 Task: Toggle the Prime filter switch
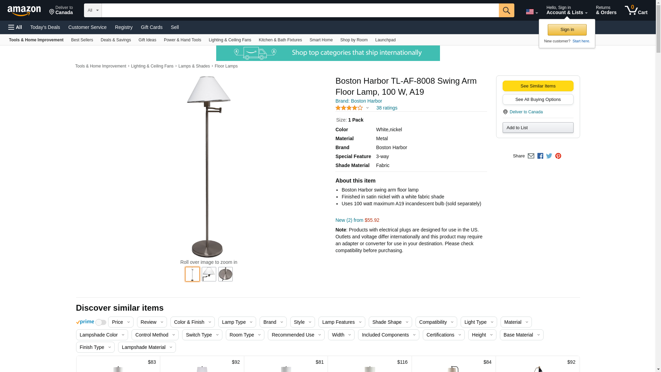101,322
